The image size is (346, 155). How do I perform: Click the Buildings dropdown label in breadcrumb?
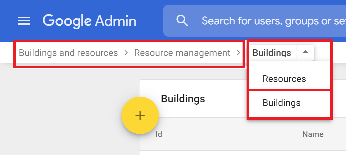click(x=272, y=53)
